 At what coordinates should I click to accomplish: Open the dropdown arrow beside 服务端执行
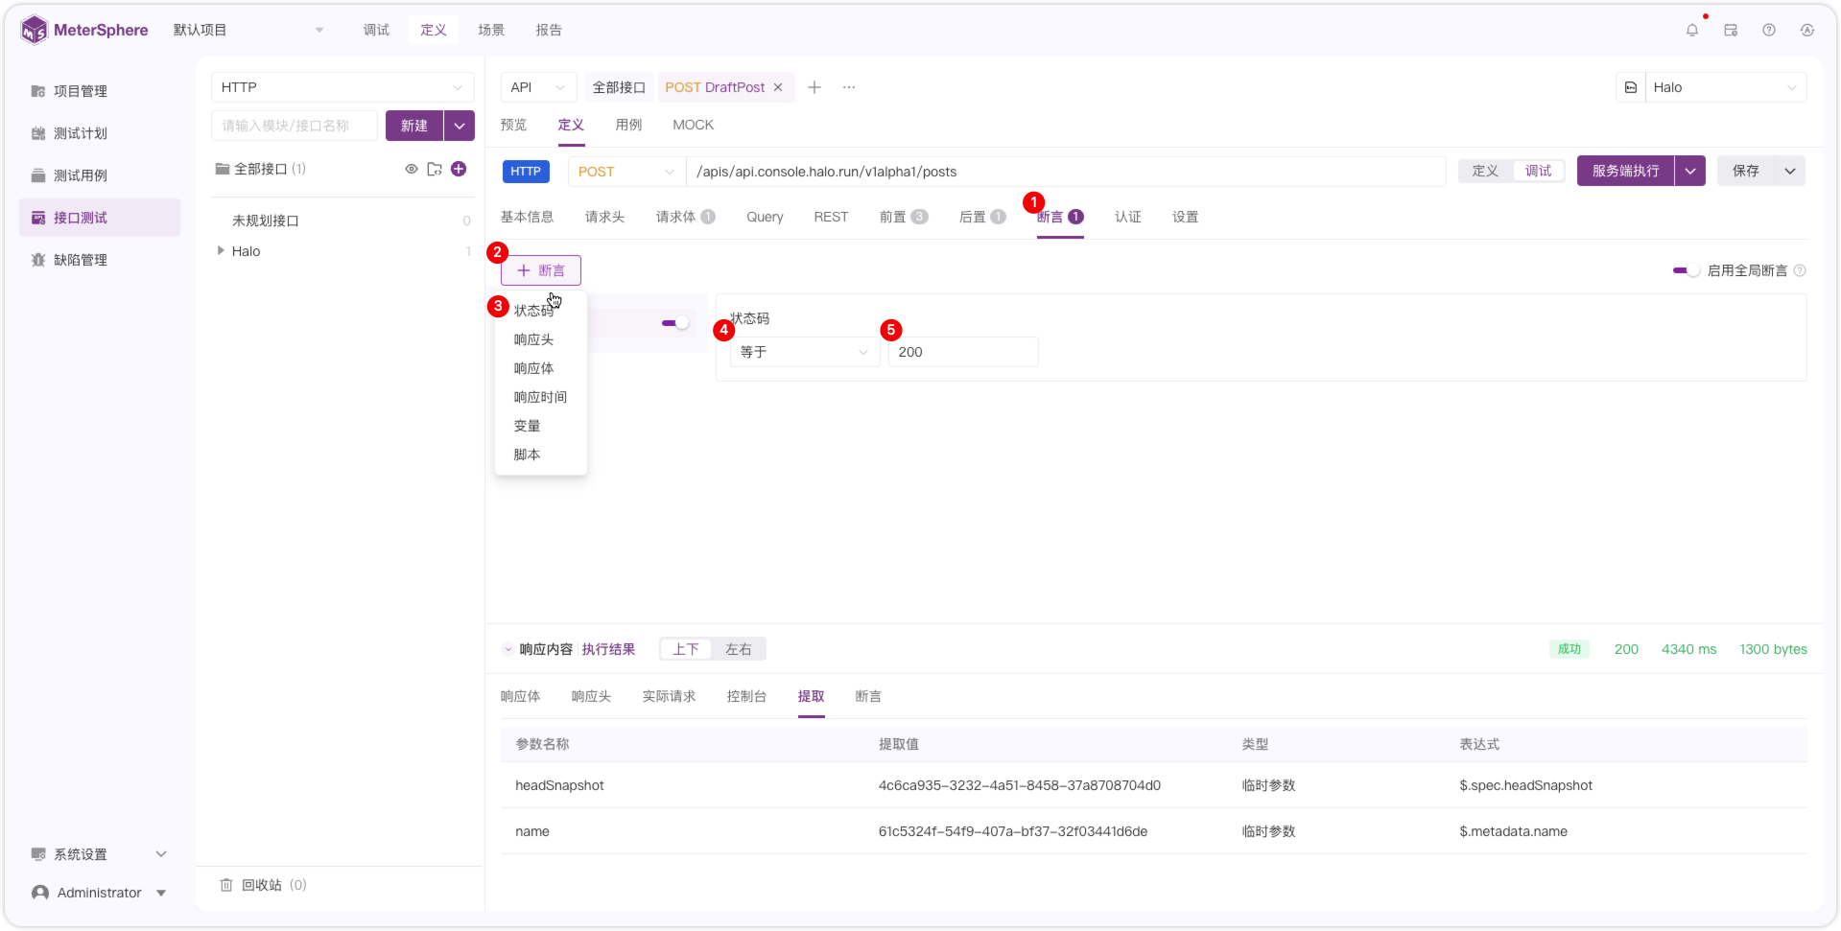1690,171
